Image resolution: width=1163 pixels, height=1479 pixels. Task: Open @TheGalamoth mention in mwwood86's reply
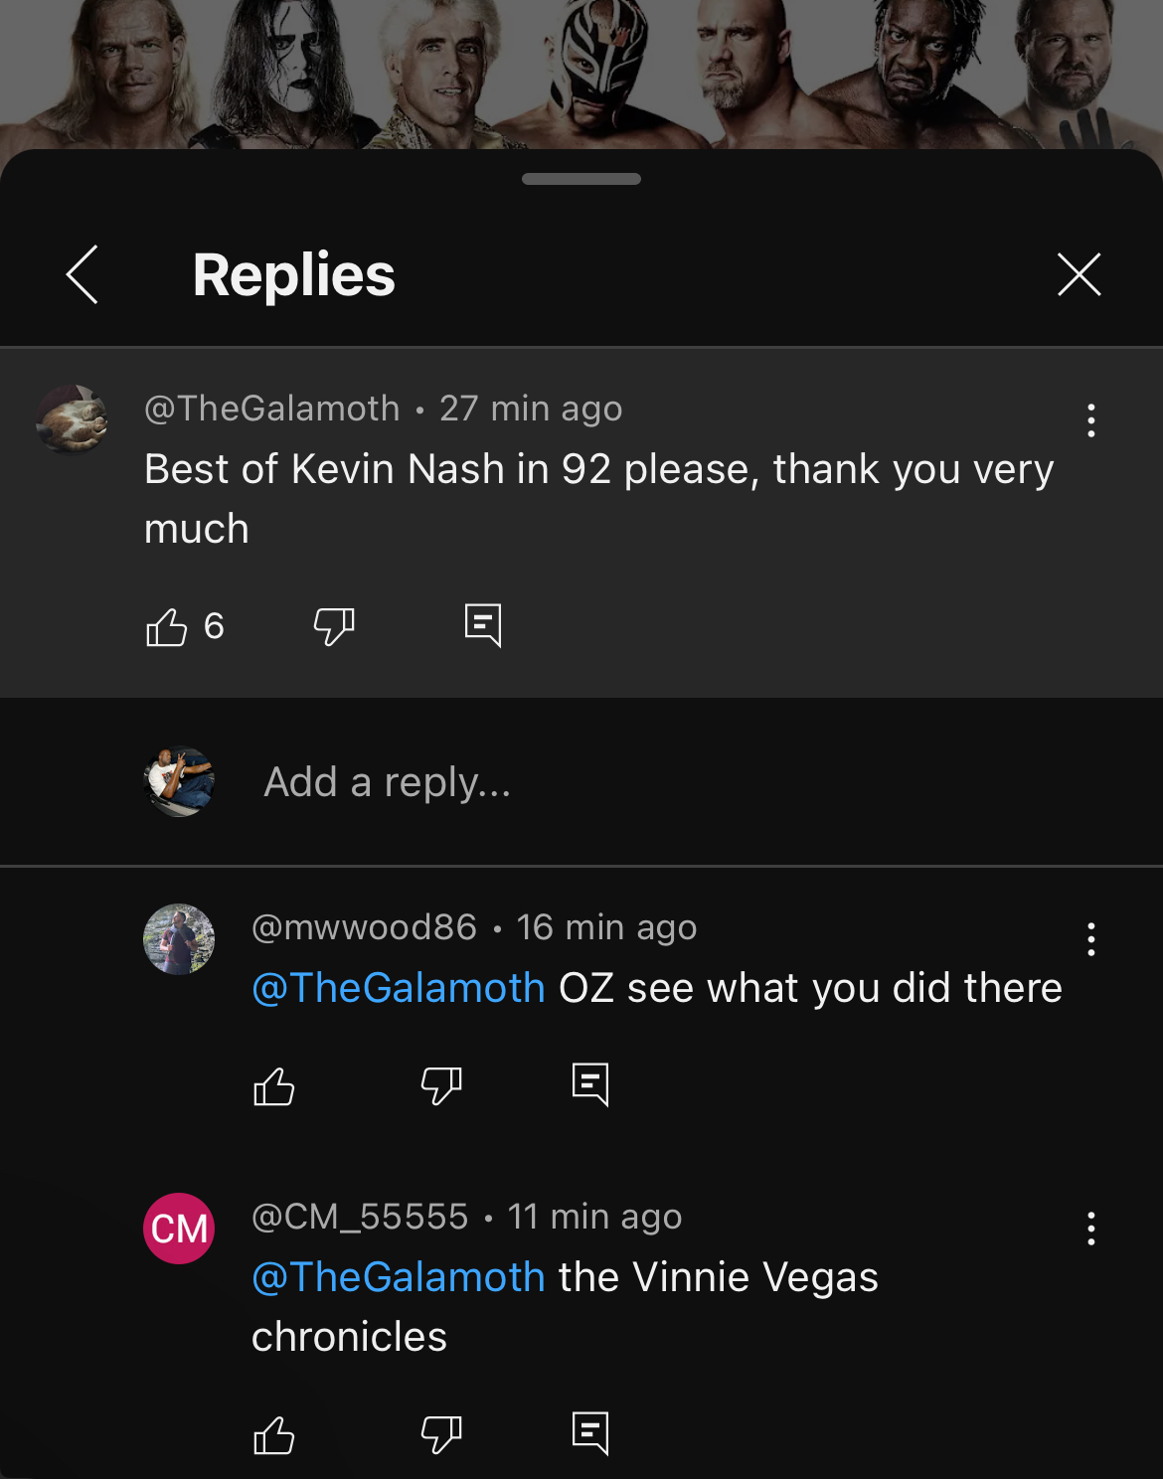click(x=399, y=988)
